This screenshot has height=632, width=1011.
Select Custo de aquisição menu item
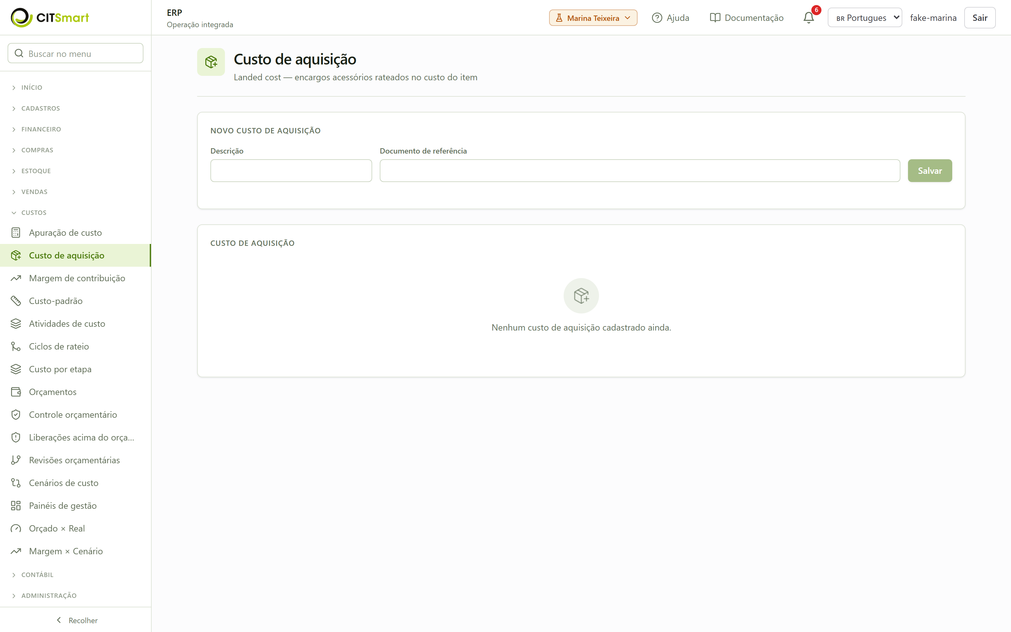click(x=75, y=255)
